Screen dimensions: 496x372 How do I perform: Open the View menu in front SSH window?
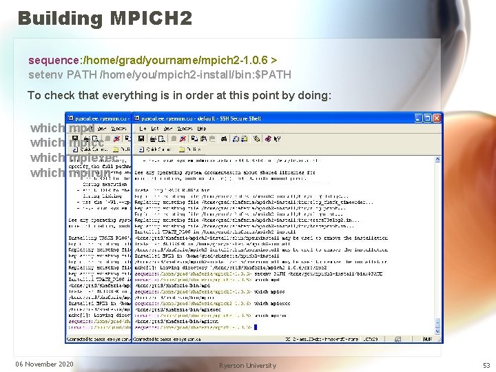click(168, 128)
